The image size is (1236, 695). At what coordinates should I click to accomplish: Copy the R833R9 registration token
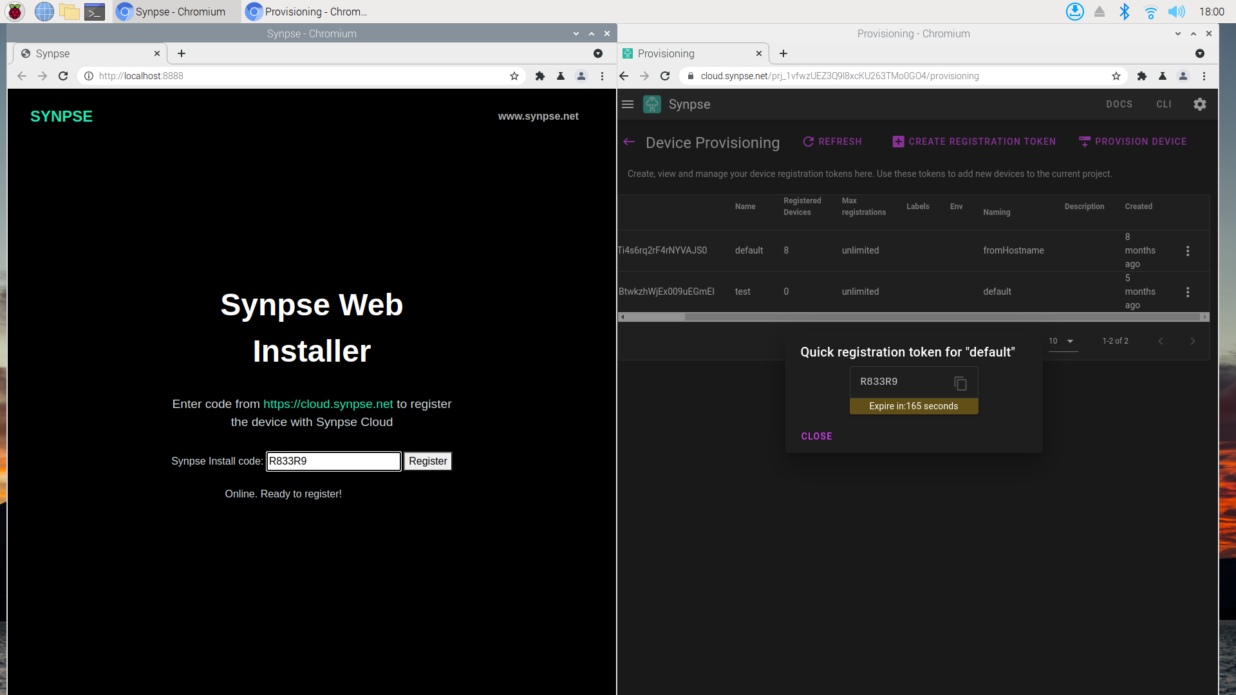(x=960, y=384)
